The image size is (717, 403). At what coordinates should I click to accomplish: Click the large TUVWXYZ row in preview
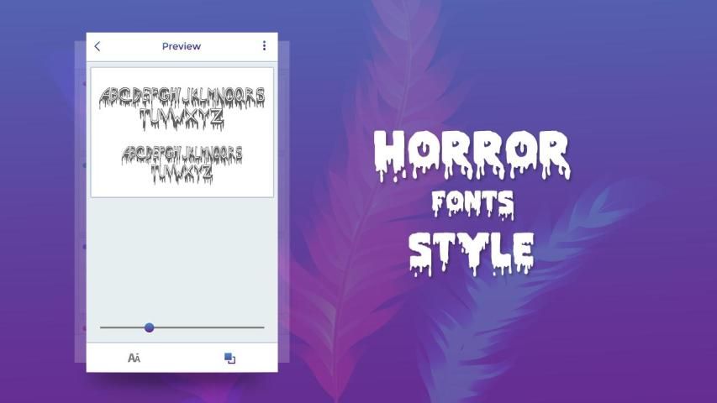coord(182,119)
